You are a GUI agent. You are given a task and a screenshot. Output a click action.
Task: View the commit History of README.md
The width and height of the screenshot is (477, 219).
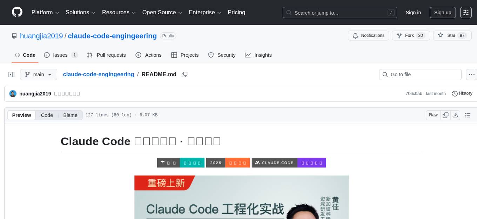click(x=462, y=93)
